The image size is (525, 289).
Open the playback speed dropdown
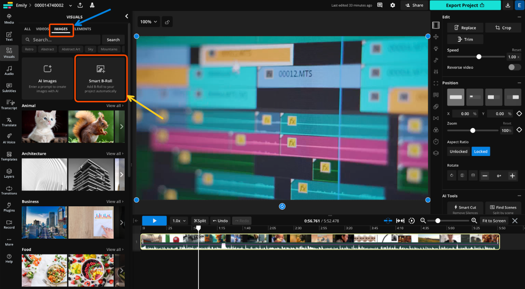(179, 221)
